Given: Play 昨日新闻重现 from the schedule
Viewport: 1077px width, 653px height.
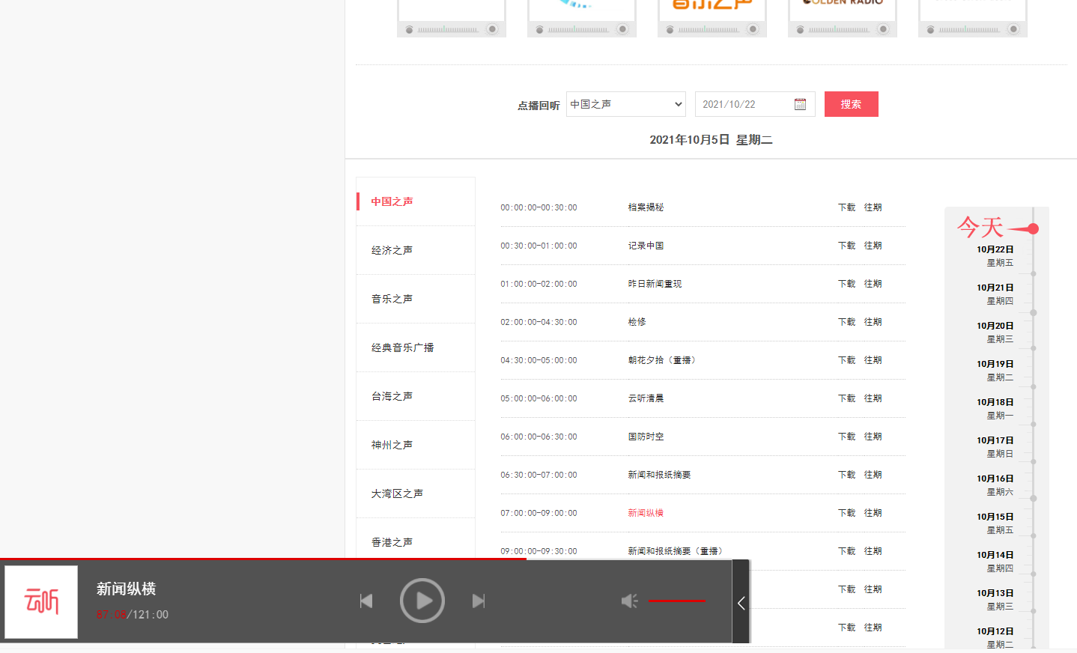Looking at the screenshot, I should pyautogui.click(x=655, y=284).
